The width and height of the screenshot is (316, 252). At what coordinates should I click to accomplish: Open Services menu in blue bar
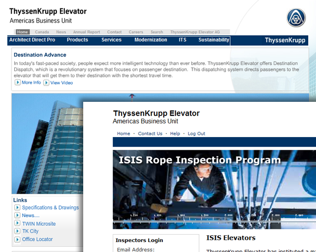112,40
